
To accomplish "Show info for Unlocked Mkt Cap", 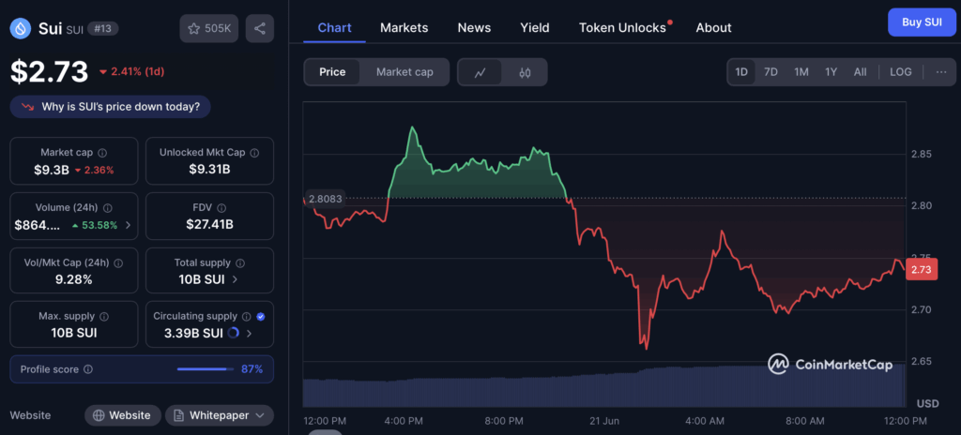I will pos(254,153).
